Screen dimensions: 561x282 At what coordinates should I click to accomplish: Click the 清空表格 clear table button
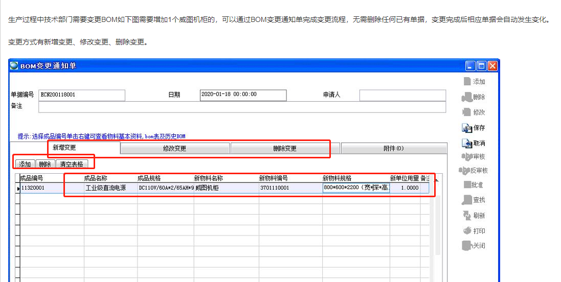tap(72, 164)
